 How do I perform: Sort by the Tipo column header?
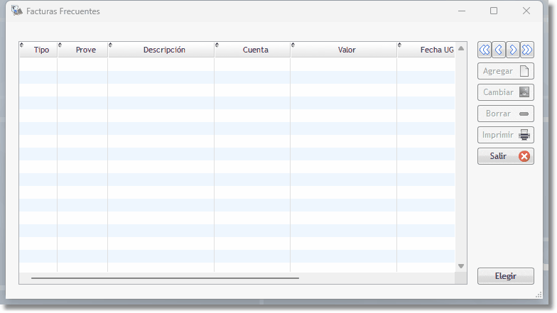41,50
